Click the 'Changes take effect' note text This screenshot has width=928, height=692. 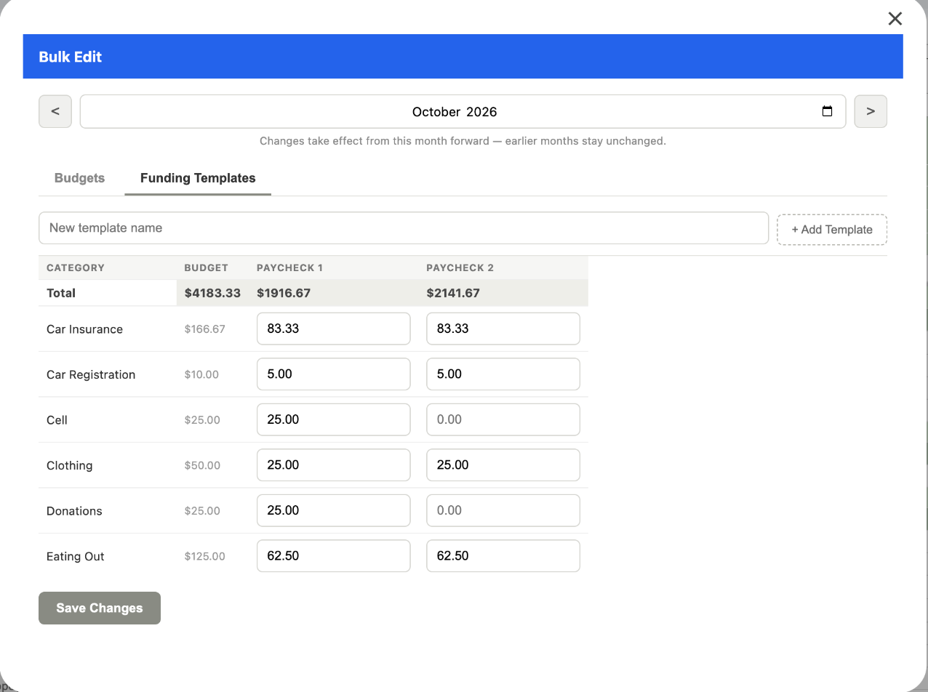tap(463, 141)
